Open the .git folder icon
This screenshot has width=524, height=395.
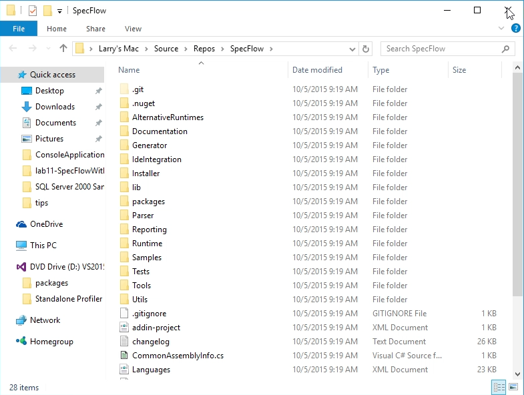coord(124,89)
